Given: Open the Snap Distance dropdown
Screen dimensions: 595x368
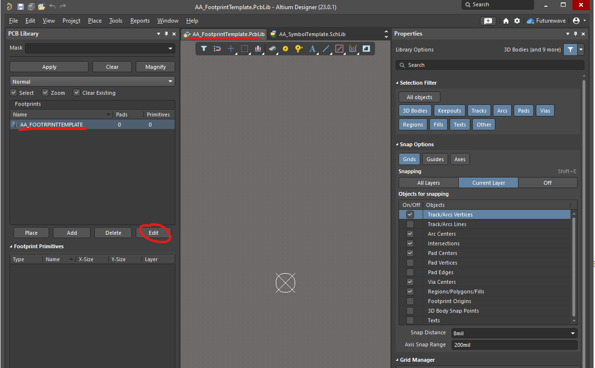Looking at the screenshot, I should pyautogui.click(x=573, y=333).
